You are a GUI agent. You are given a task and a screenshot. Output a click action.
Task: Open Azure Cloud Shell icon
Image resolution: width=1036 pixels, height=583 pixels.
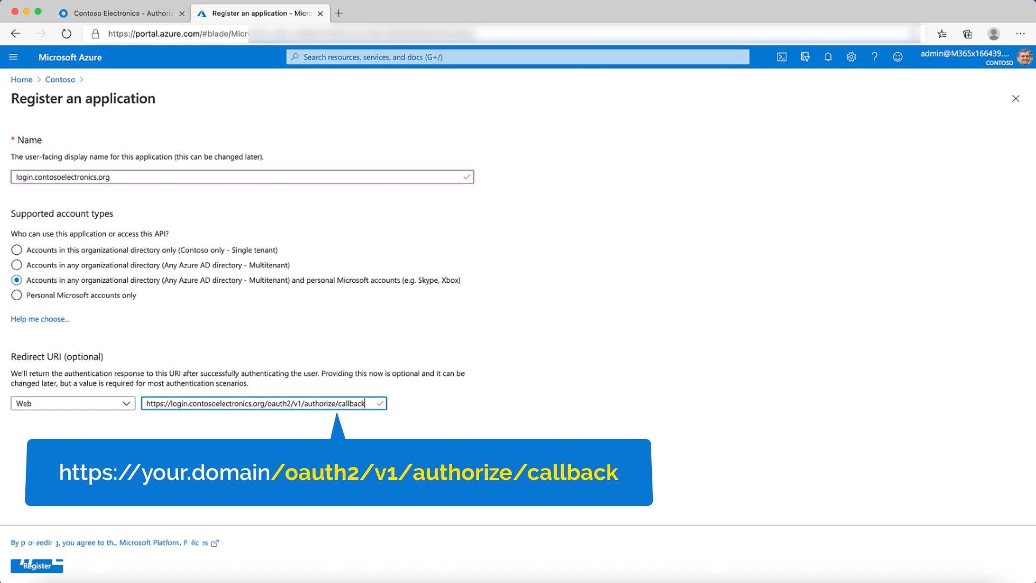click(781, 57)
